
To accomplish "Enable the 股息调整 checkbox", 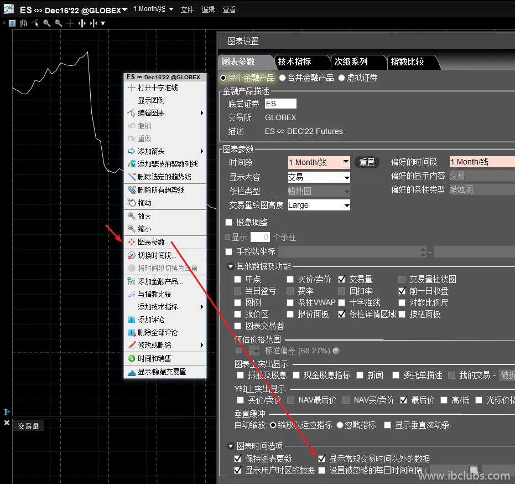I will tap(229, 223).
